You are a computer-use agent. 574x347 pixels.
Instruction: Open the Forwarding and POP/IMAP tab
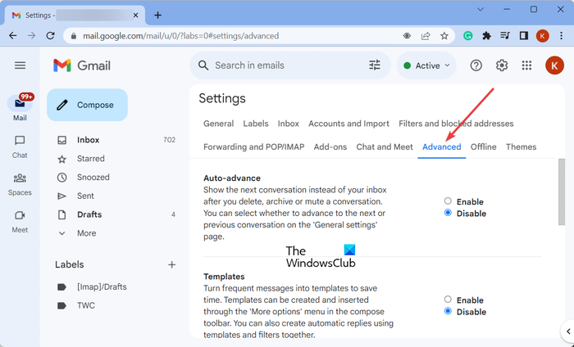coord(253,147)
